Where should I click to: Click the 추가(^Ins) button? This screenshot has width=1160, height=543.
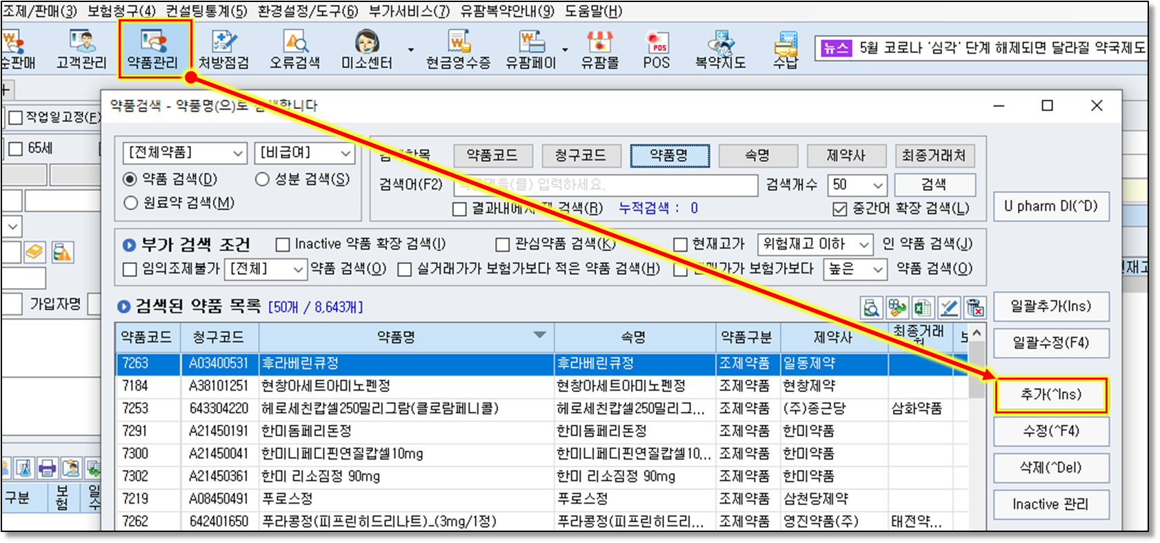(1050, 395)
